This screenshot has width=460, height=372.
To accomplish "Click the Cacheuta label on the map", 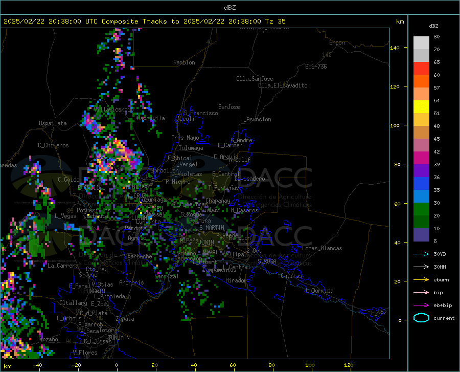I will click(96, 216).
